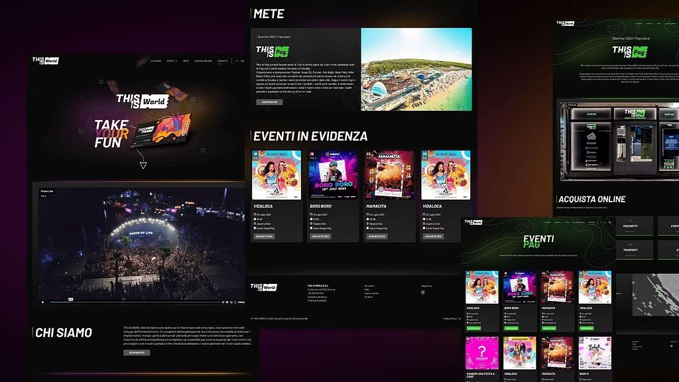Image resolution: width=679 pixels, height=382 pixels.
Task: Click the down arrow below Take Your Fun
Action: (143, 164)
